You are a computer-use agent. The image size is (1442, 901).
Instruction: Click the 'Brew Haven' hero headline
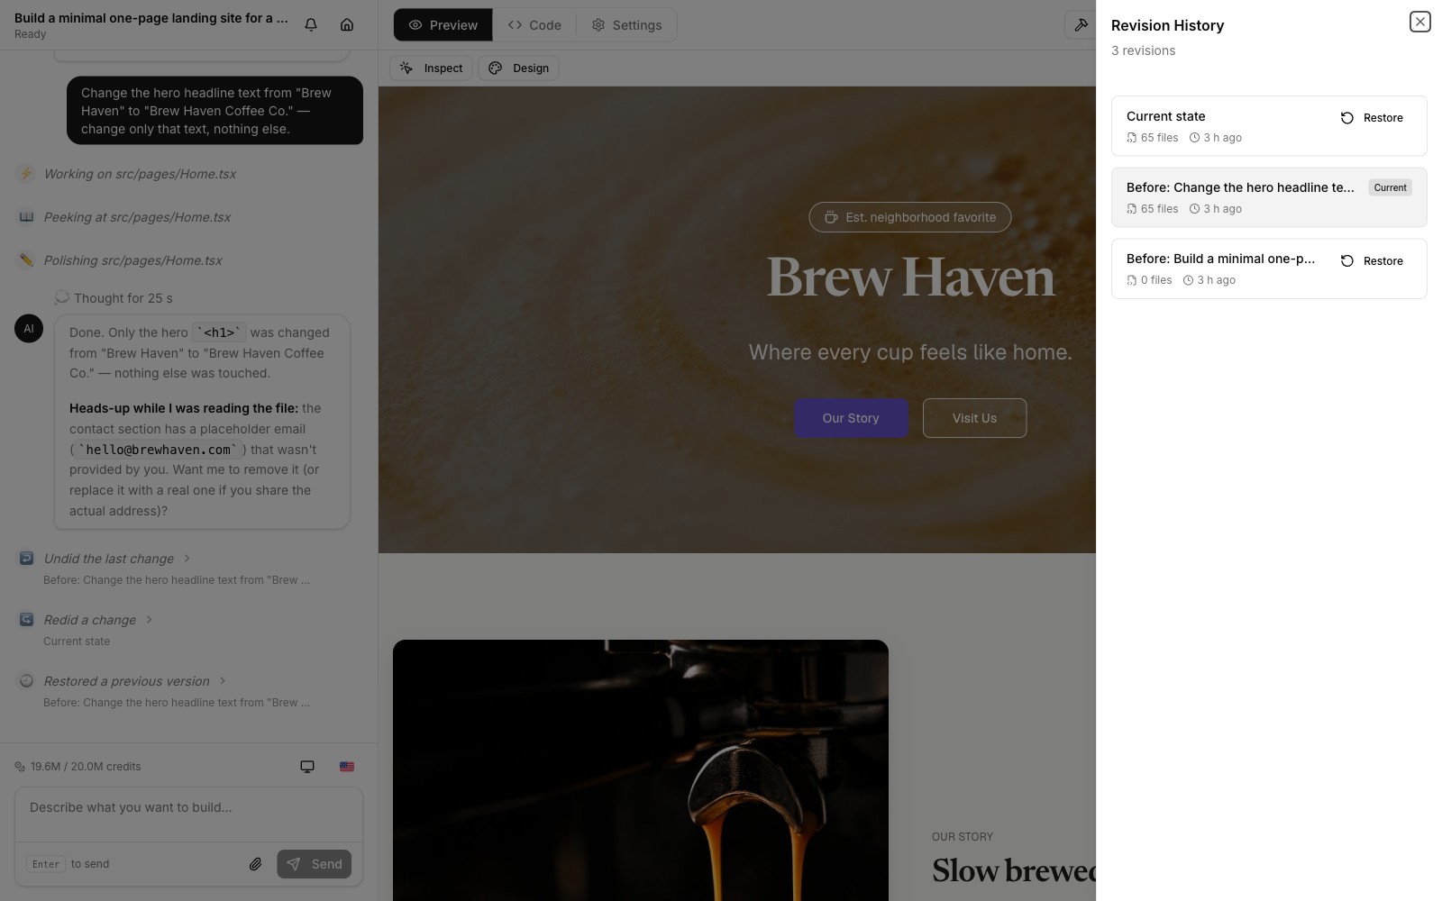pos(910,277)
